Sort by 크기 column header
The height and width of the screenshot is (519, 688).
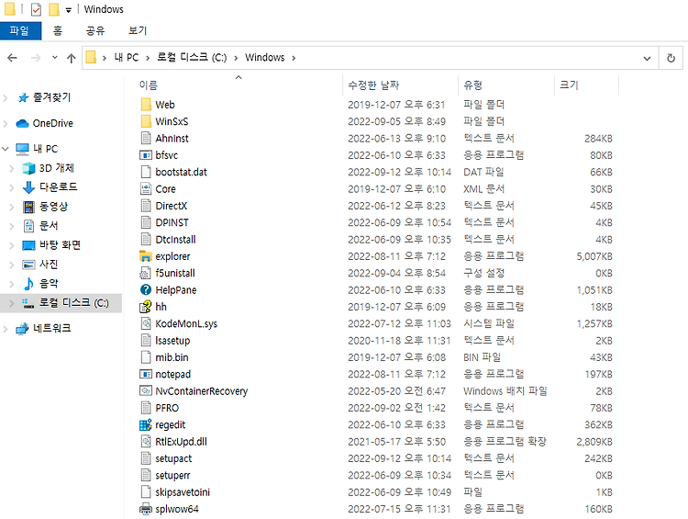tap(569, 85)
